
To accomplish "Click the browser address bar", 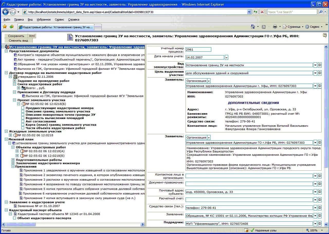I will pos(137,12).
